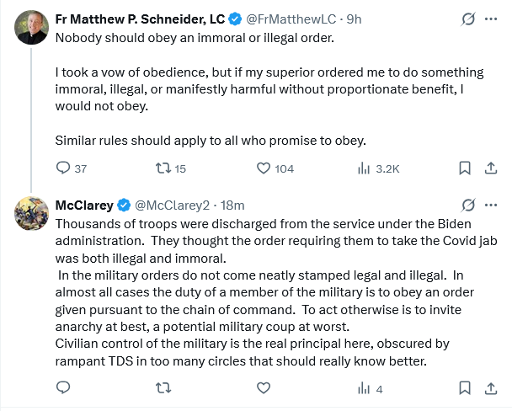Share McClarey's tweet
Viewport: 512px width, 411px height.
tap(489, 388)
